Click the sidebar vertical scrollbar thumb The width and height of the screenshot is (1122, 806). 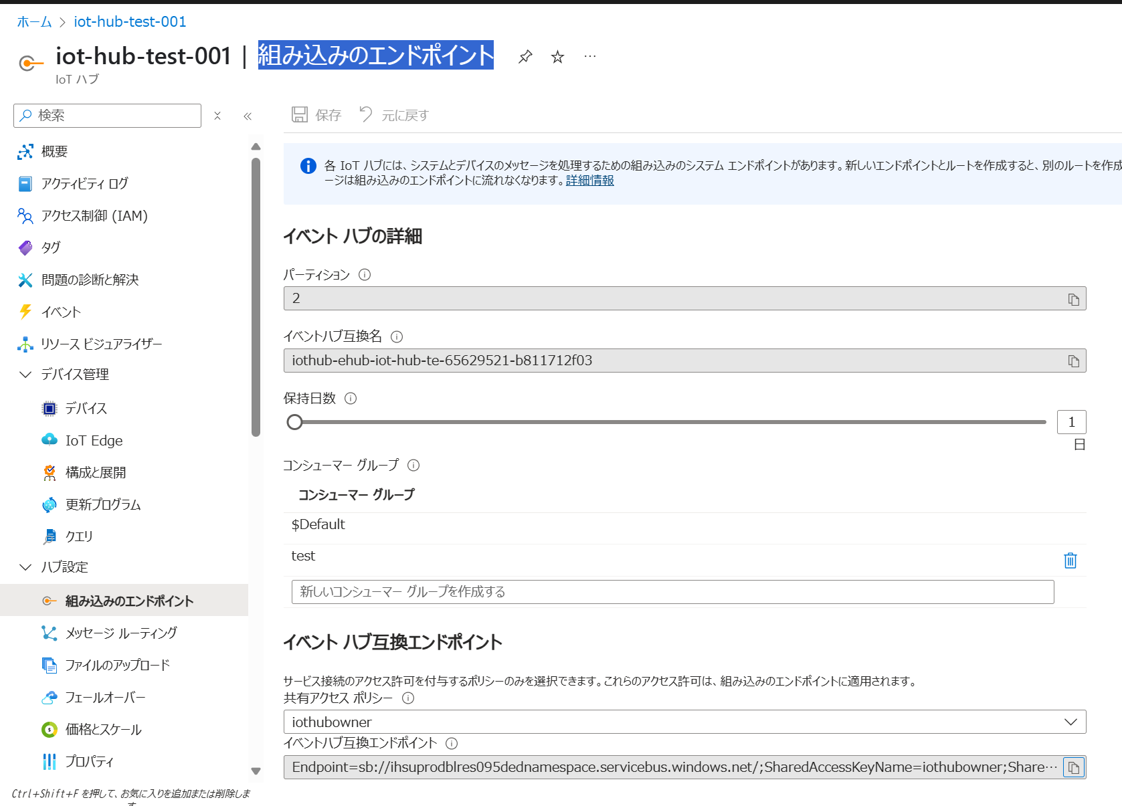click(x=256, y=297)
